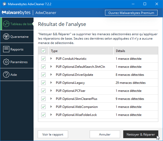Viewport: 163px width, 141px height.
Task: Expand PUP.Optional.WiseFolderLock row arrow
Action: click(51, 115)
